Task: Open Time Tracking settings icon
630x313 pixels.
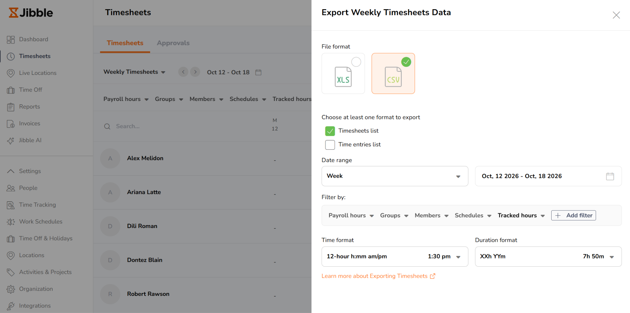Action: tap(11, 205)
